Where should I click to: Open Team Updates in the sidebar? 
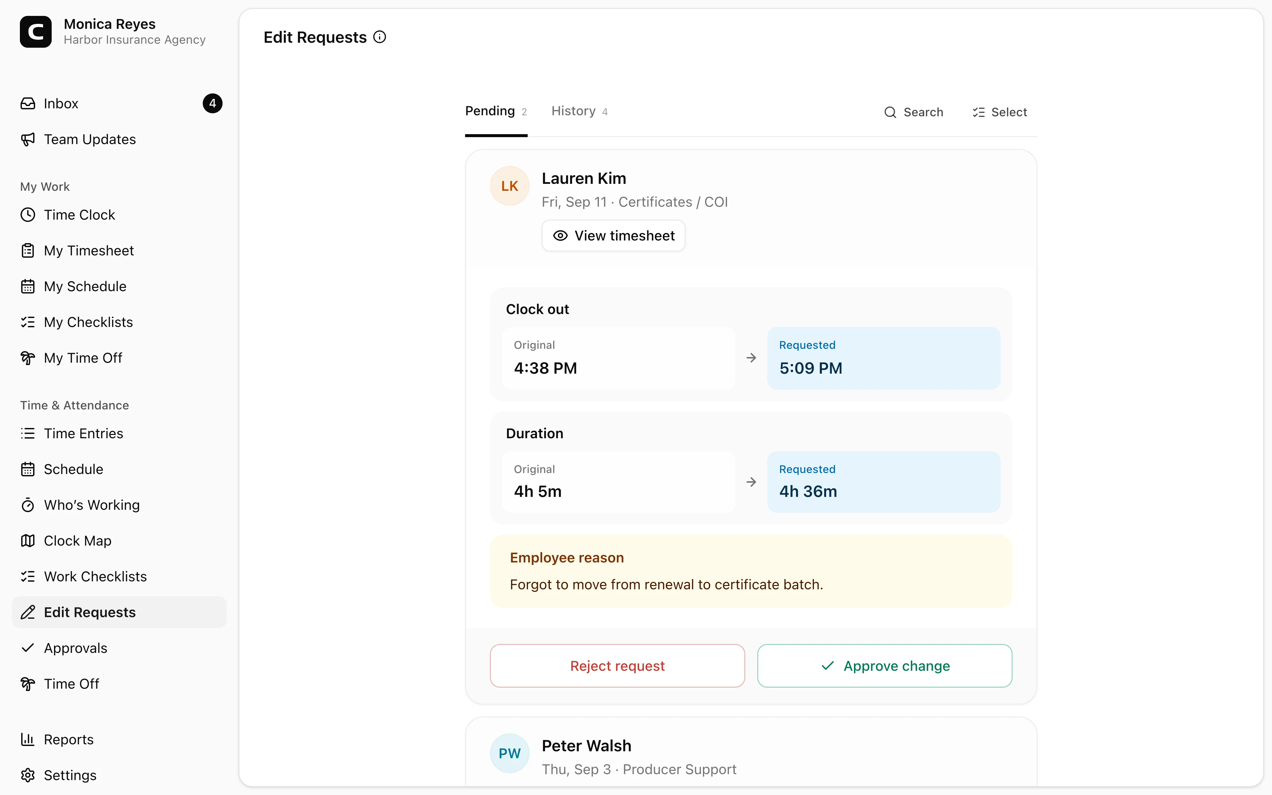pyautogui.click(x=119, y=139)
